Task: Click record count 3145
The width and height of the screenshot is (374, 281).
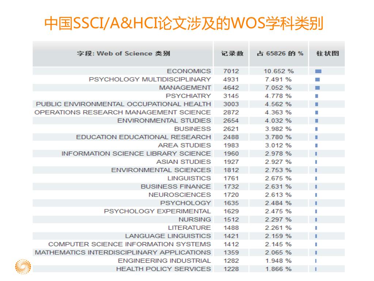Action: [231, 96]
